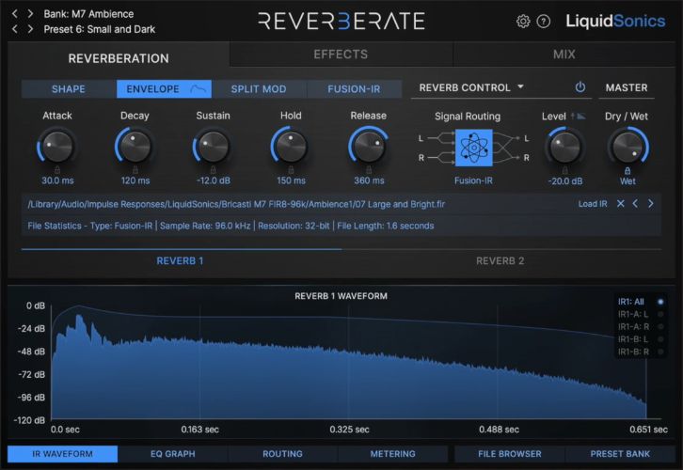Click the Hold knob
Viewport: 683px width, 470px height.
coord(291,147)
